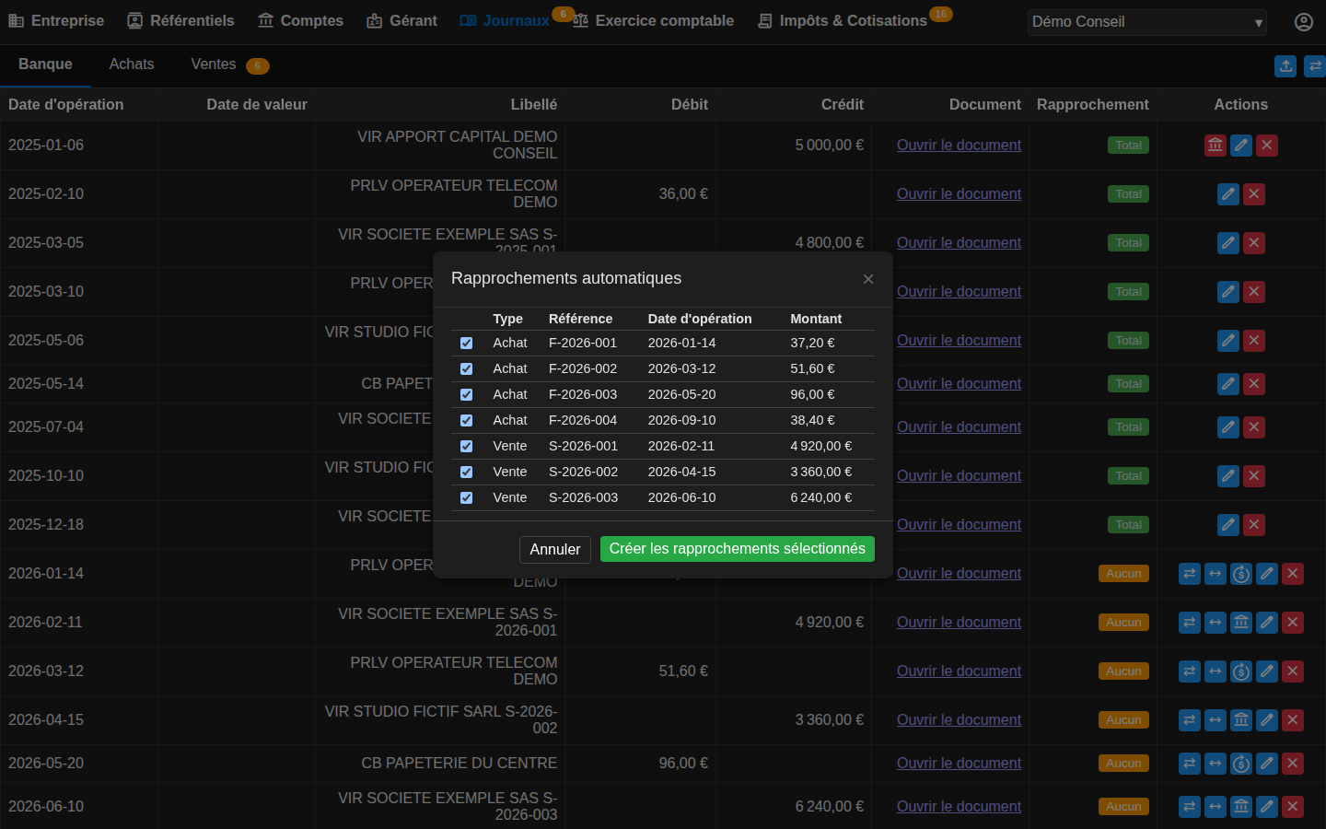Click the automatic reconciliation arrows icon in top toolbar
Viewport: 1326px width, 829px height.
[x=1315, y=66]
